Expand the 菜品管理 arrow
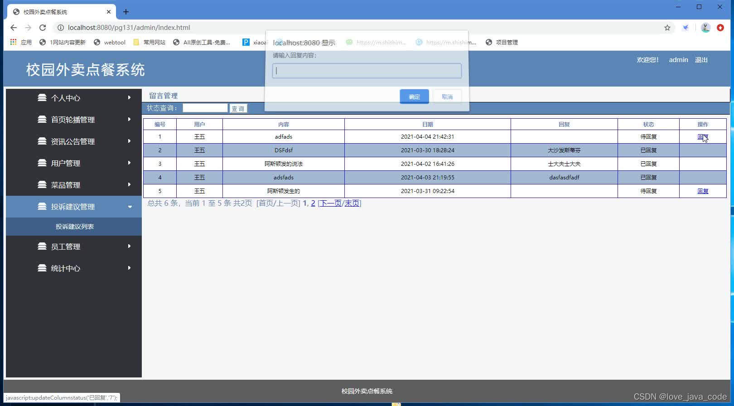Viewport: 734px width, 406px height. pyautogui.click(x=130, y=184)
